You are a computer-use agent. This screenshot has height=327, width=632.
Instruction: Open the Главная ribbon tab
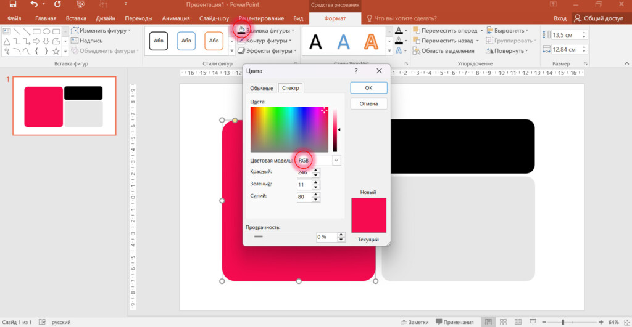pos(46,18)
